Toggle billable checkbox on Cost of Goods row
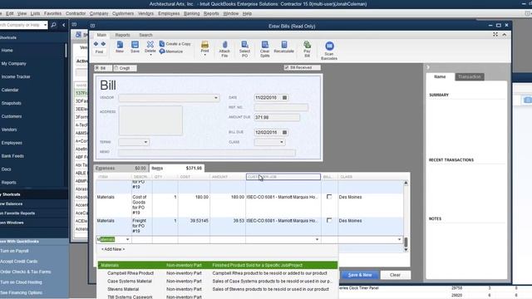Screen dimensions: 532x299 (329, 197)
